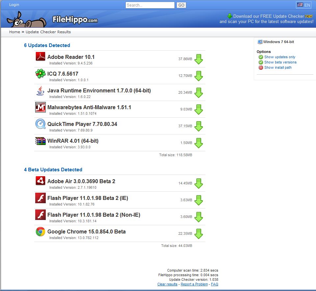The height and width of the screenshot is (291, 316).
Task: Open QuickTime Player 7.70.80.34 title
Action: (82, 124)
